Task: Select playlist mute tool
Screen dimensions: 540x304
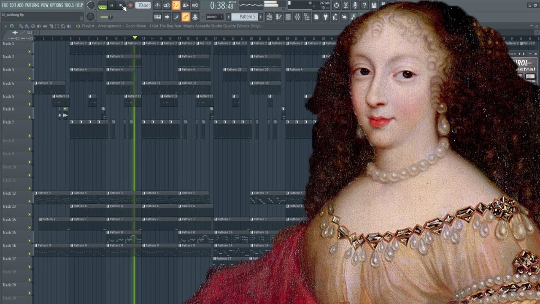Action: tap(39, 26)
